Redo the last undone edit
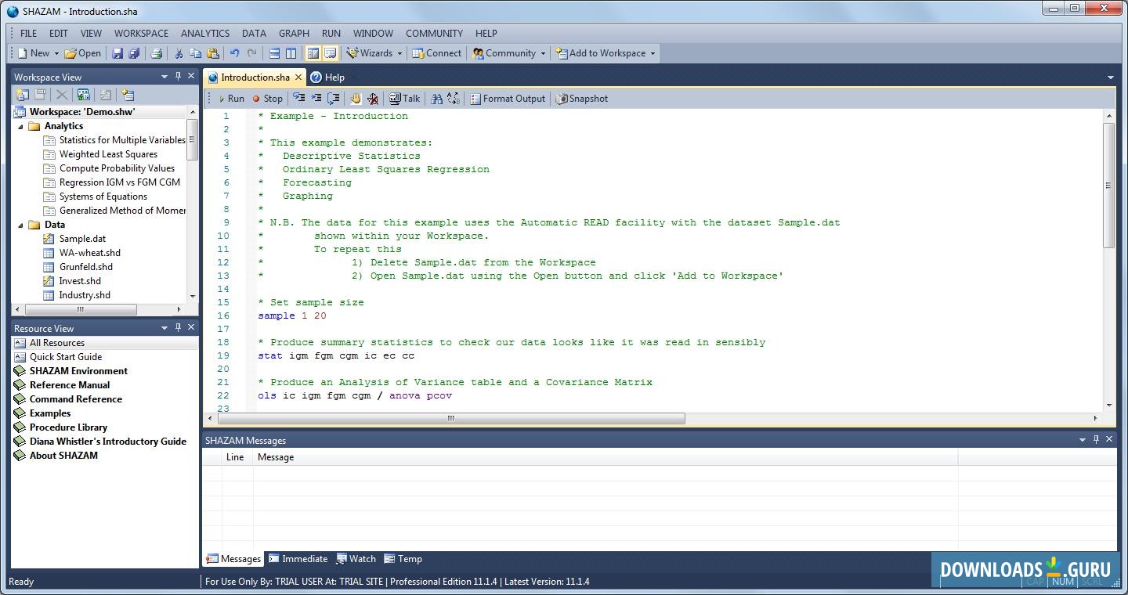 [251, 53]
